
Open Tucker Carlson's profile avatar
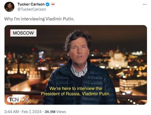pos(9,7)
